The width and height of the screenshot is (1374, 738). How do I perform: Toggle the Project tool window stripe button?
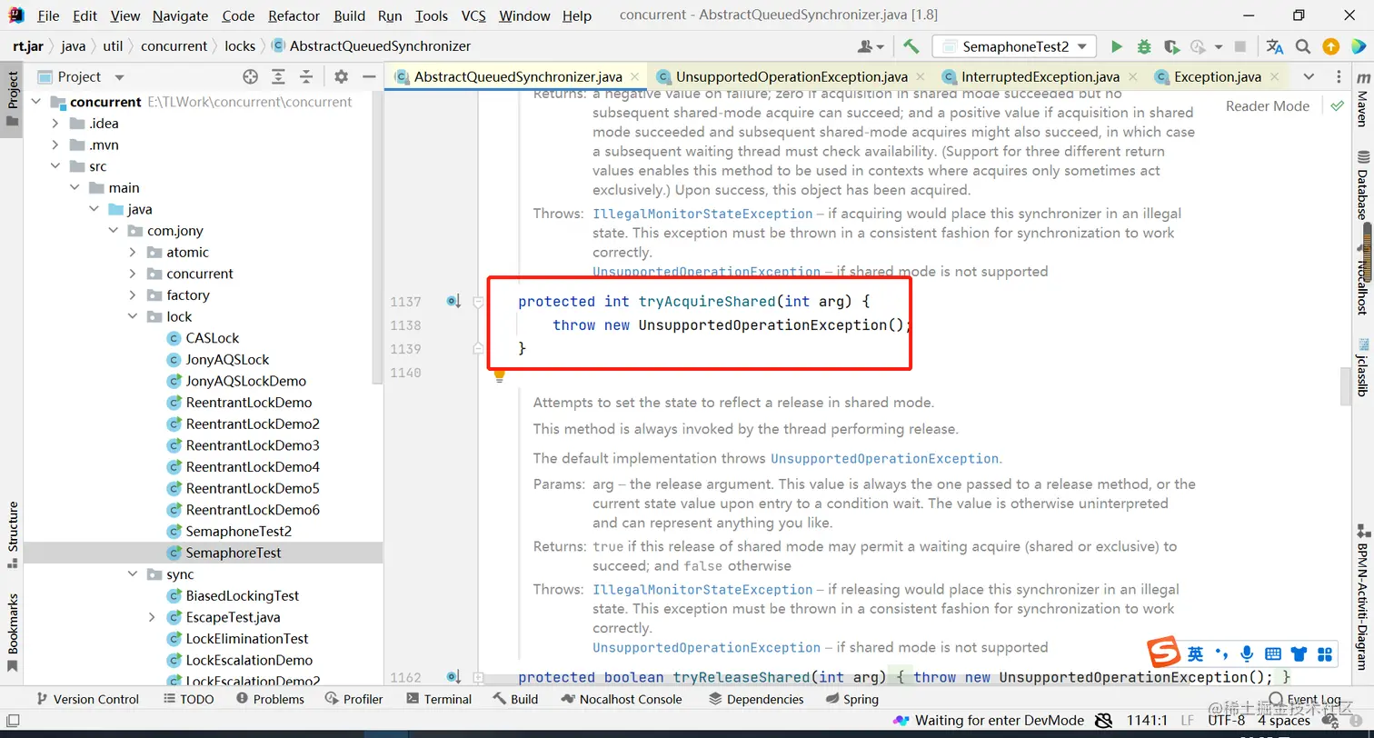(x=12, y=99)
